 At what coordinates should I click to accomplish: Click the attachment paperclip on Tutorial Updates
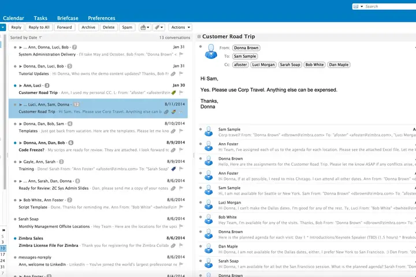(173, 74)
